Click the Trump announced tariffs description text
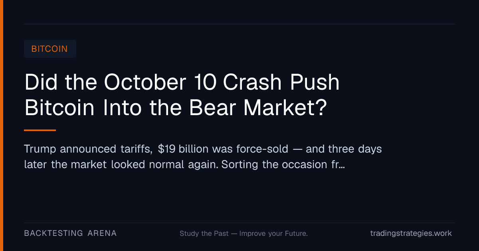479x251 pixels. coord(203,157)
